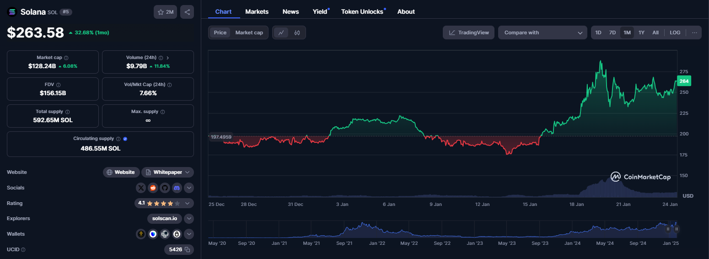This screenshot has height=259, width=709.
Task: Click Jan '22 on the overview timeline
Action: click(376, 243)
